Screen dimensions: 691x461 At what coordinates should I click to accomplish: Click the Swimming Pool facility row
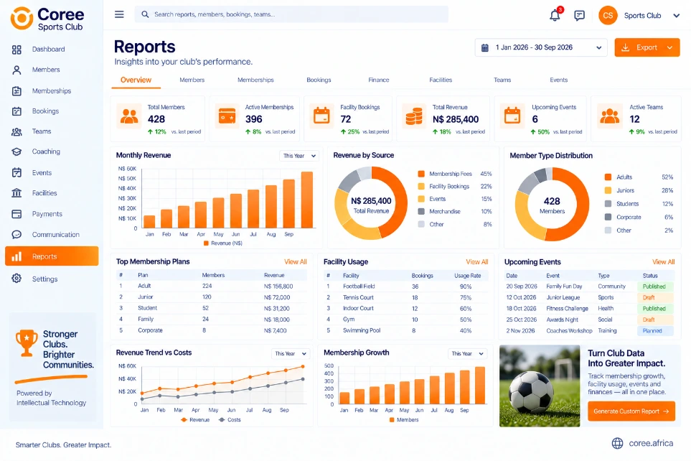point(406,330)
